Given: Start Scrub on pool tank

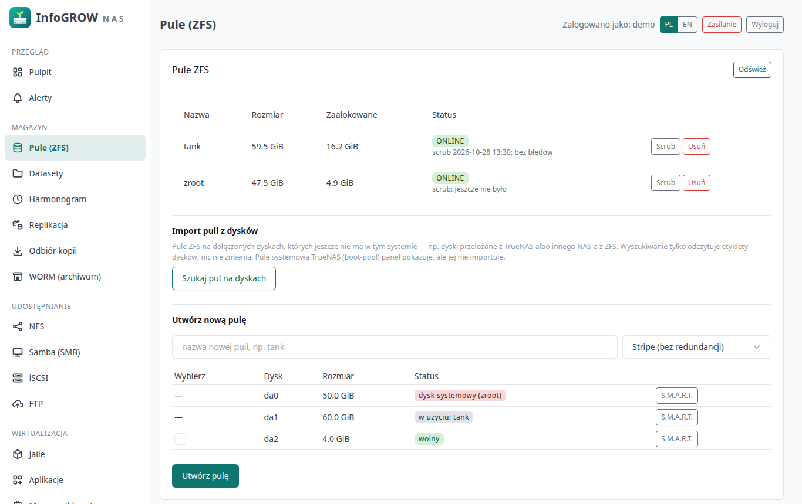Looking at the screenshot, I should click(666, 147).
